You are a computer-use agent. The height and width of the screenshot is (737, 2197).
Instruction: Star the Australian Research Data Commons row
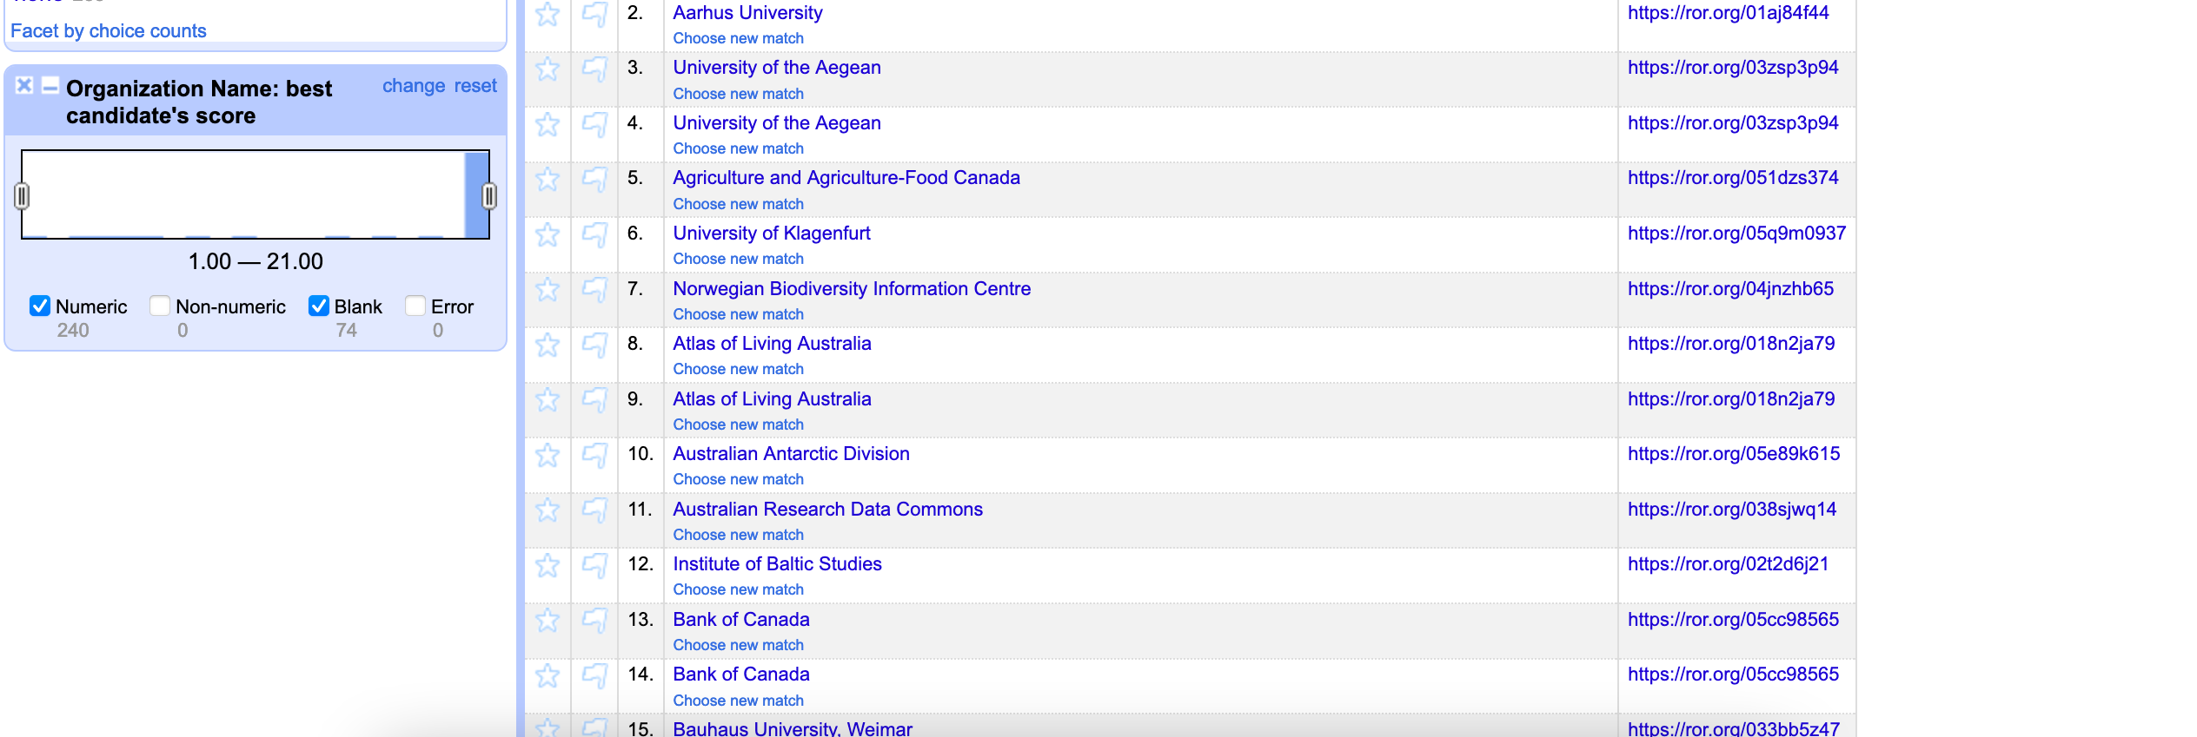click(x=548, y=510)
